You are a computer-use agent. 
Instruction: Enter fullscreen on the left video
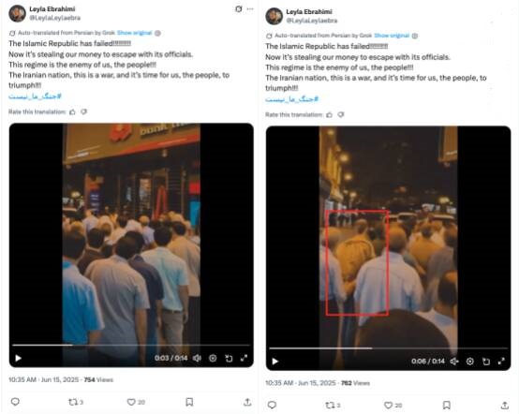244,358
